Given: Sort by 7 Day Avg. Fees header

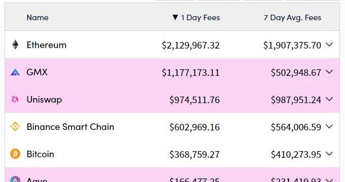Looking at the screenshot, I should tap(292, 18).
